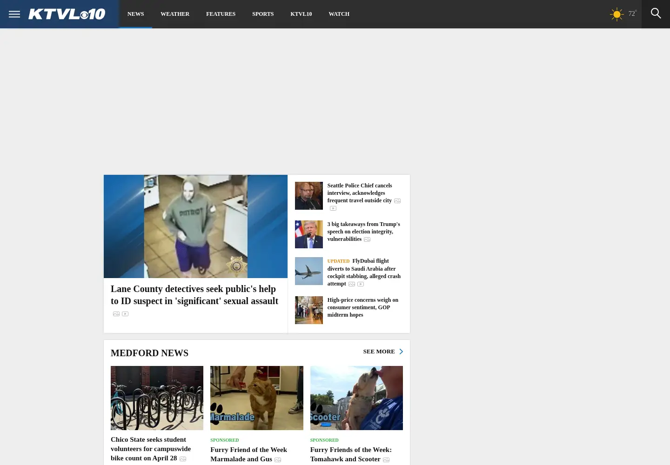Click gallery icon on Chico State story
Screen dimensions: 670x465
coord(183,459)
